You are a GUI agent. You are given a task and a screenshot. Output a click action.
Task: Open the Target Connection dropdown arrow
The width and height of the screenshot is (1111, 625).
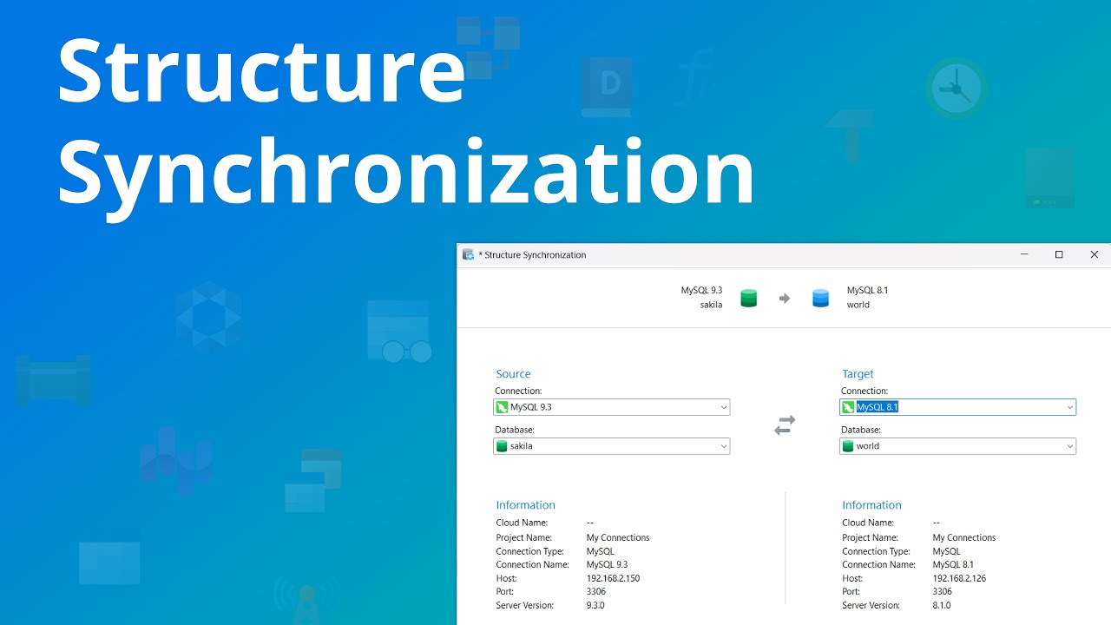click(x=1069, y=407)
